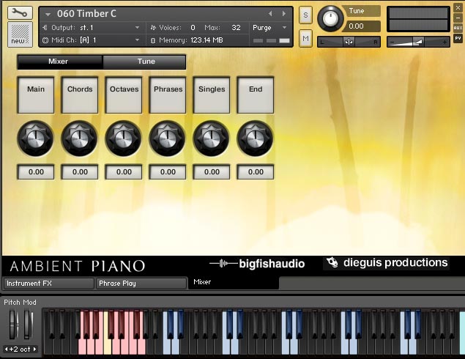465x359 pixels.
Task: Mute the instrument using the M button
Action: pyautogui.click(x=305, y=38)
